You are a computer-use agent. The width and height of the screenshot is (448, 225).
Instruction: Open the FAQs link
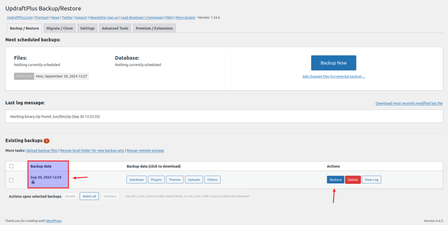pyautogui.click(x=169, y=18)
